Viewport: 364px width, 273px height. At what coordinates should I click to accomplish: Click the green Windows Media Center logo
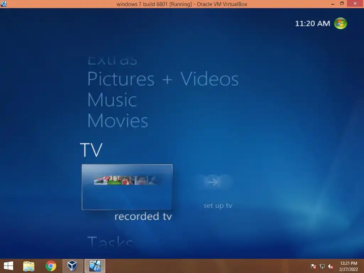pos(340,23)
